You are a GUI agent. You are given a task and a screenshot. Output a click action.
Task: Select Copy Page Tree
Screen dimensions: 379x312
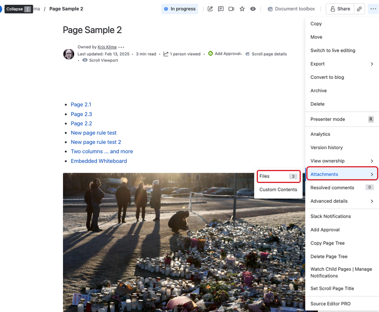pyautogui.click(x=342, y=243)
